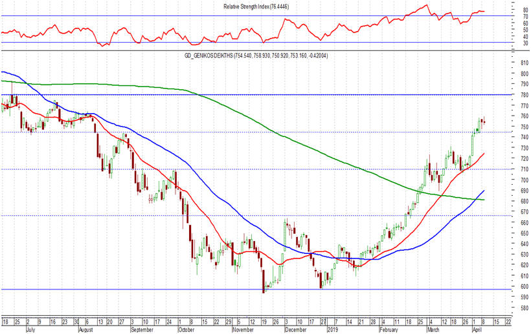Select the 80 value on the RSI scale
Screen dimensions: 531x334
tap(525, 10)
